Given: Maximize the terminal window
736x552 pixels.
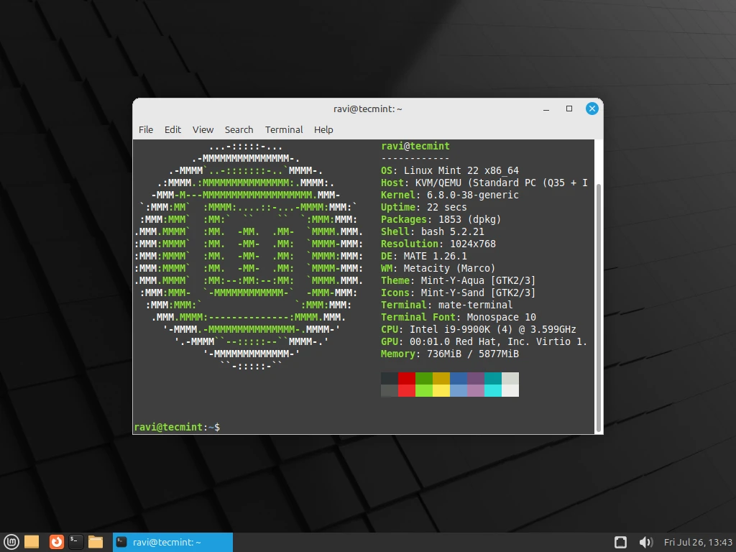Looking at the screenshot, I should tap(569, 109).
